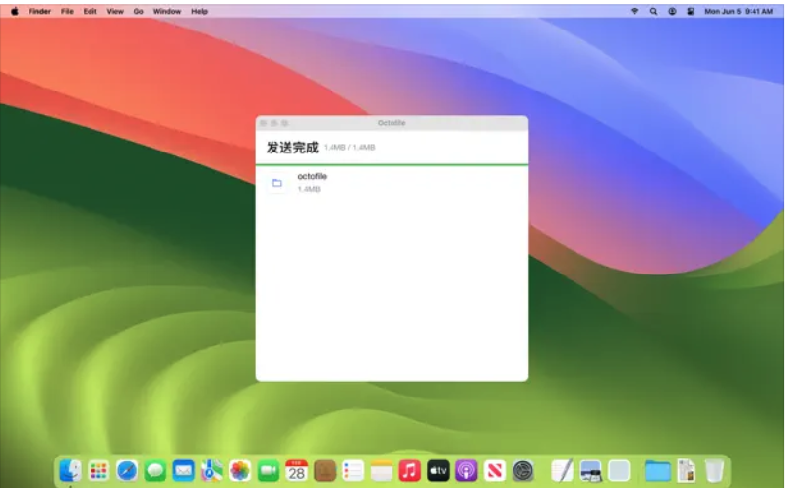Launch Safari from the dock
Image resolution: width=785 pixels, height=488 pixels.
click(127, 470)
